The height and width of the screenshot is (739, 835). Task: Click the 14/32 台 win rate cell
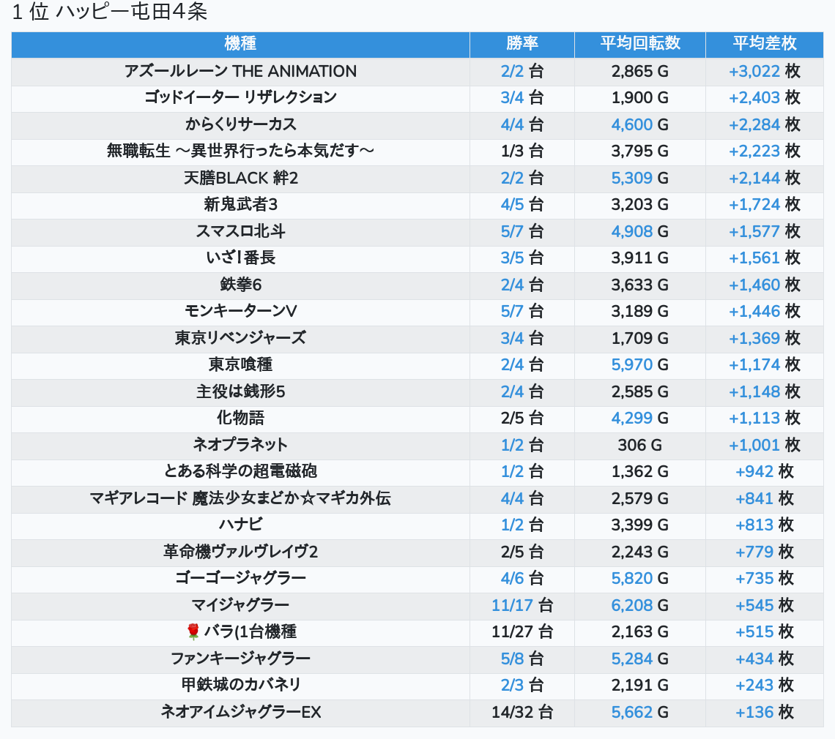522,712
